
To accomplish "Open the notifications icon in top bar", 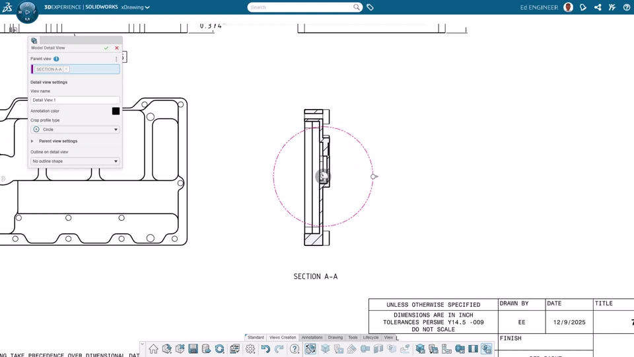I will [582, 7].
